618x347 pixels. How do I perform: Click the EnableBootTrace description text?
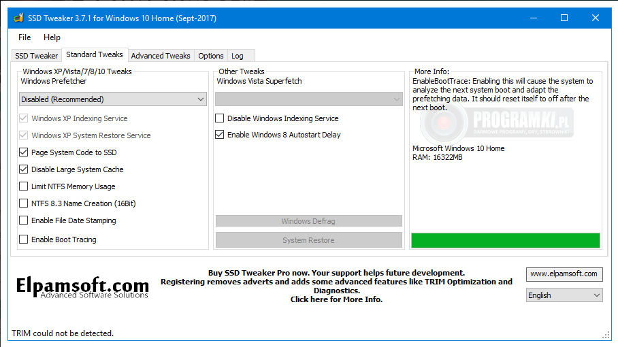click(x=502, y=94)
